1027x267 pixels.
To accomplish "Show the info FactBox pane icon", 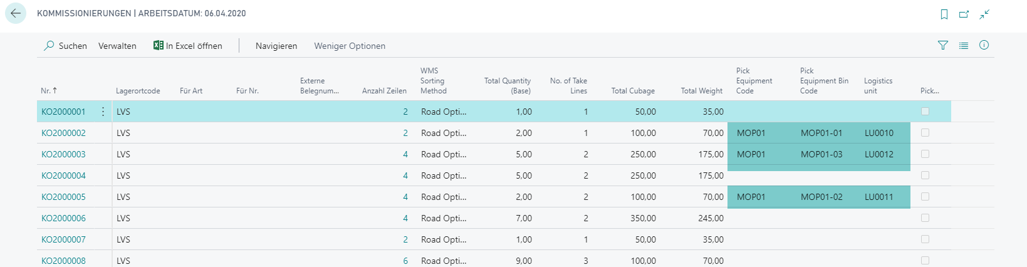I will tap(984, 45).
